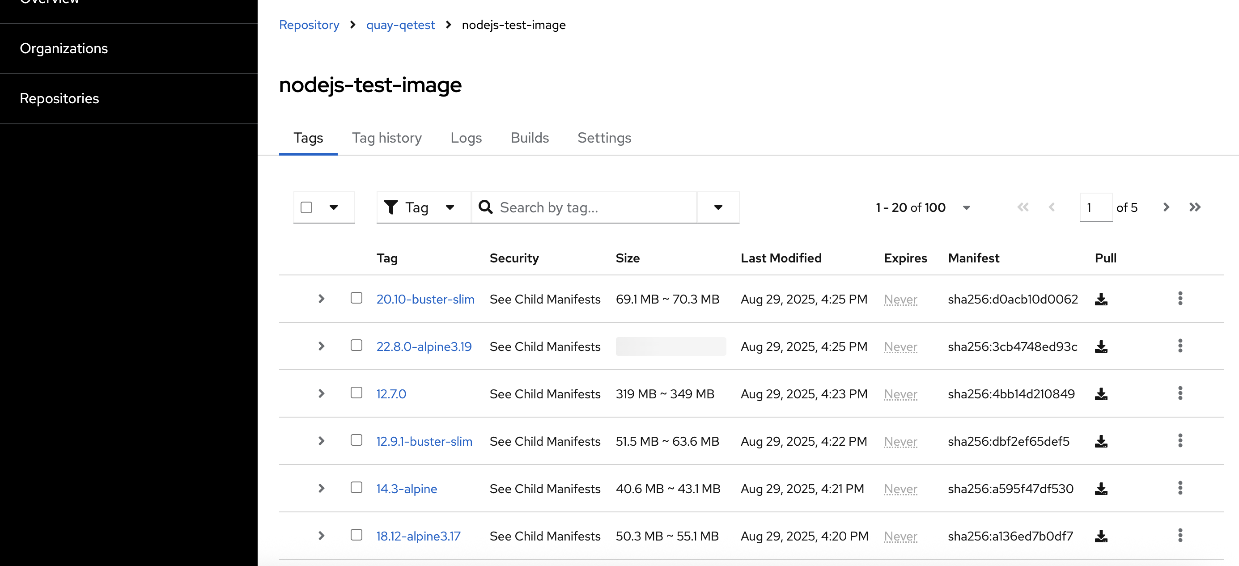Image resolution: width=1239 pixels, height=566 pixels.
Task: Open the Settings tab
Action: [x=604, y=138]
